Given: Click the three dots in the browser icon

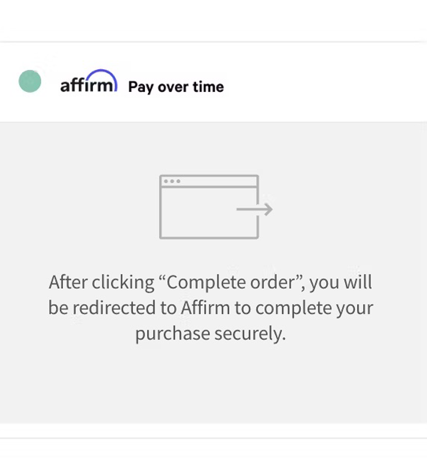Looking at the screenshot, I should click(x=172, y=181).
